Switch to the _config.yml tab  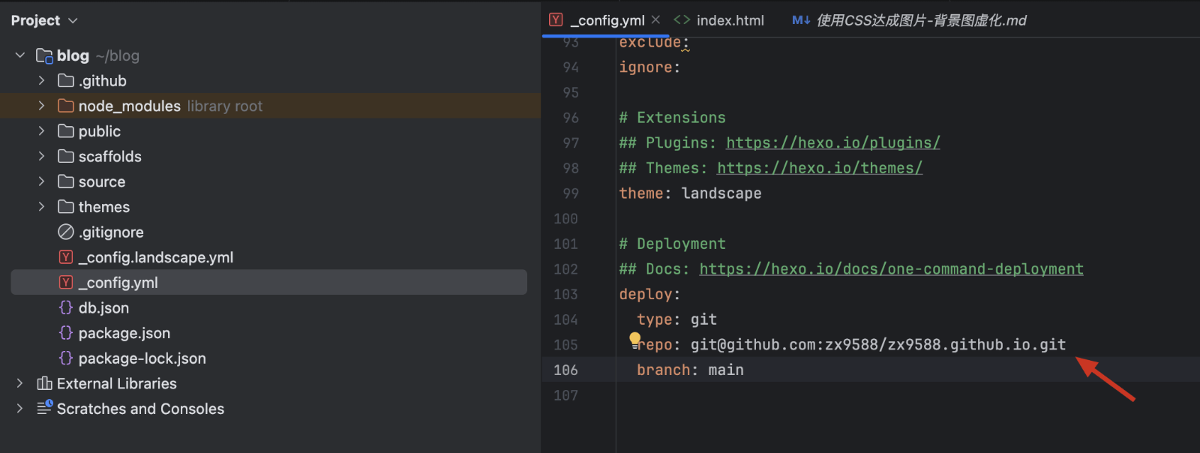click(607, 20)
